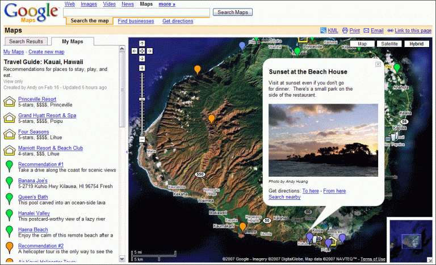This screenshot has height=265, width=436.
Task: Click the orange marker in the island's center canyon
Action: tap(211, 119)
